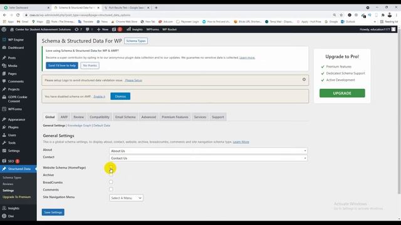
Task: Click the browser reload icon
Action: (18, 15)
